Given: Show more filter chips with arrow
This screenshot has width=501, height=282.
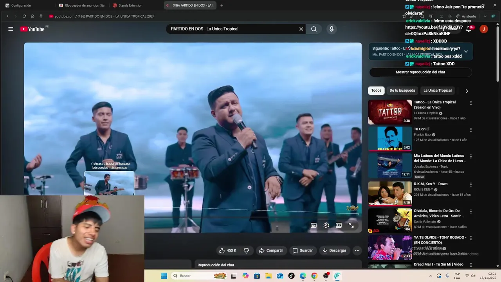Looking at the screenshot, I should pos(467,91).
